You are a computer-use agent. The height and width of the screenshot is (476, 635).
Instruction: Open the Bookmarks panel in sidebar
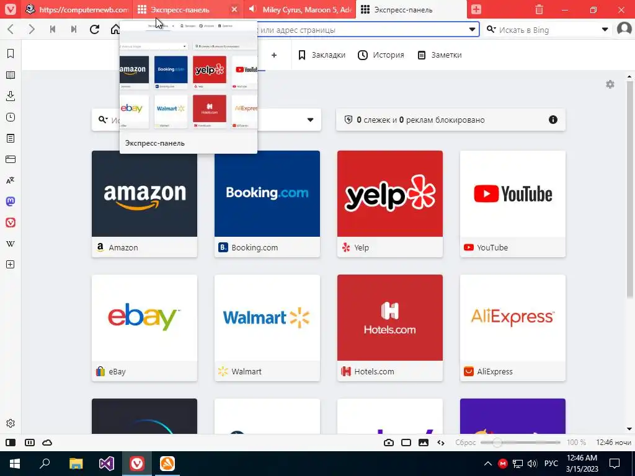(11, 53)
